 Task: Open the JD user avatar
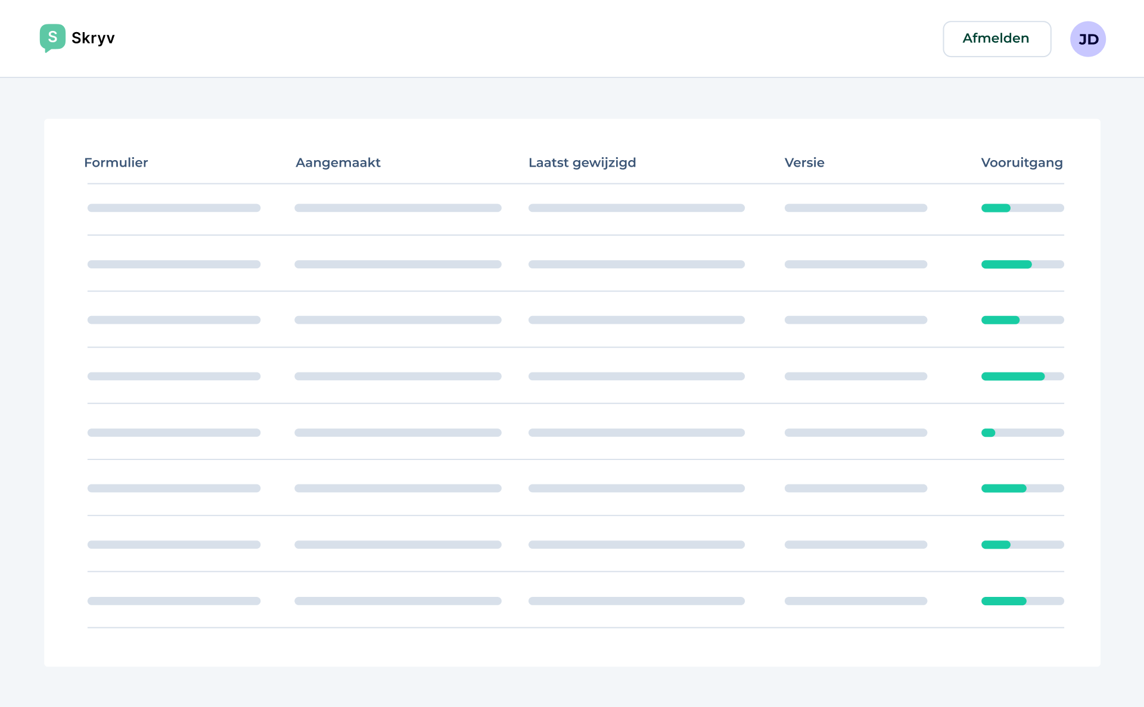click(1087, 39)
